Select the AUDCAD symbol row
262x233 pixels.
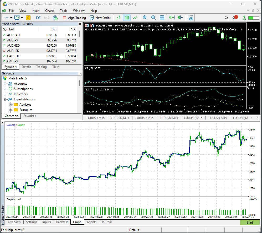click(39, 35)
